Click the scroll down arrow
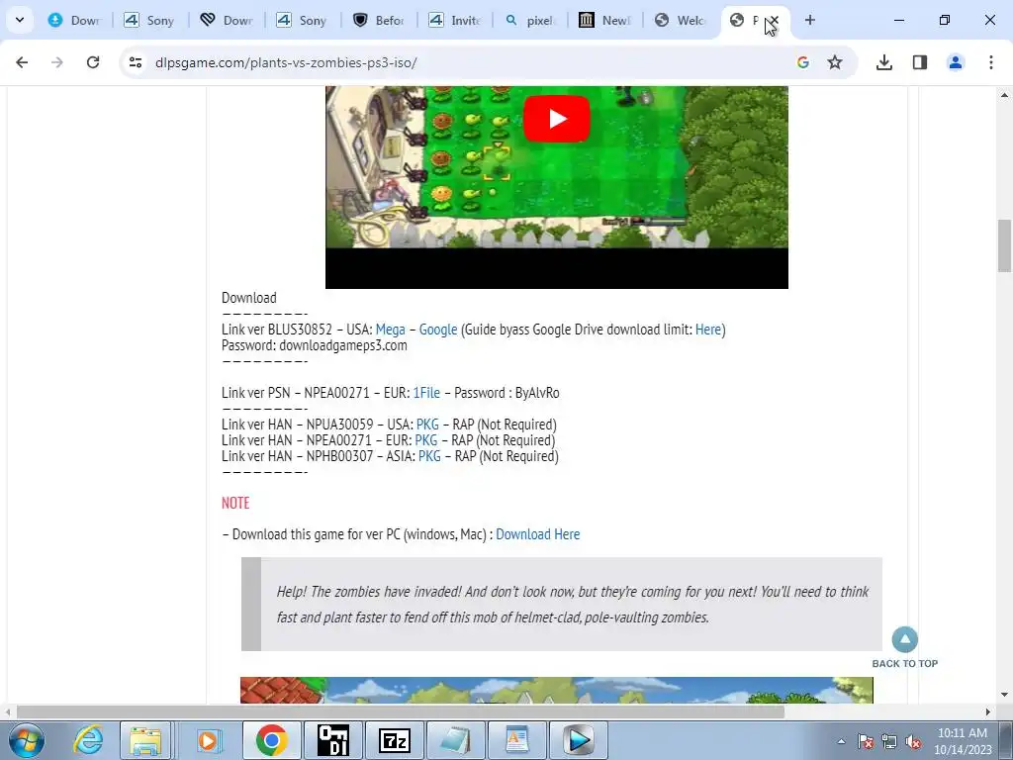This screenshot has width=1013, height=760. point(1004,695)
